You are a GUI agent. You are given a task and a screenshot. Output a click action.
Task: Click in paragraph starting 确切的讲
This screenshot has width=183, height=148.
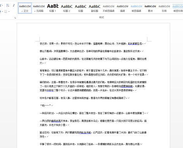coord(93,86)
